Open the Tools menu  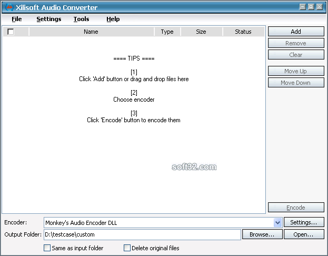click(81, 19)
